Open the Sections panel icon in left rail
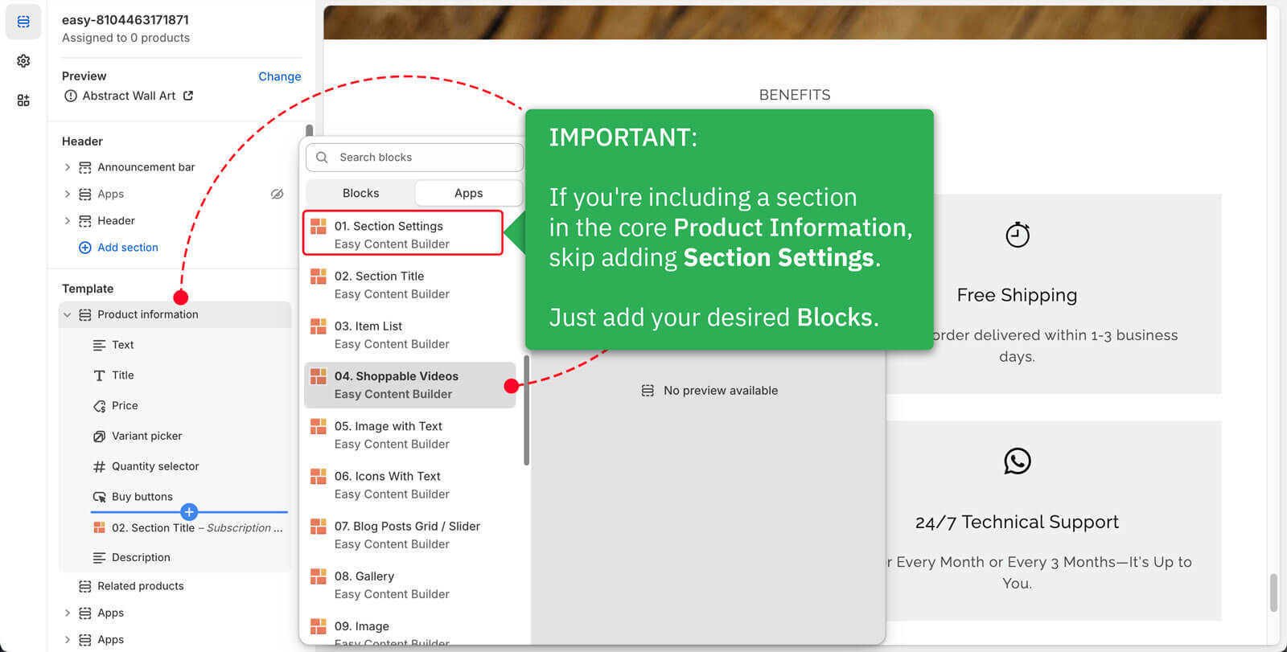1287x652 pixels. [x=23, y=22]
